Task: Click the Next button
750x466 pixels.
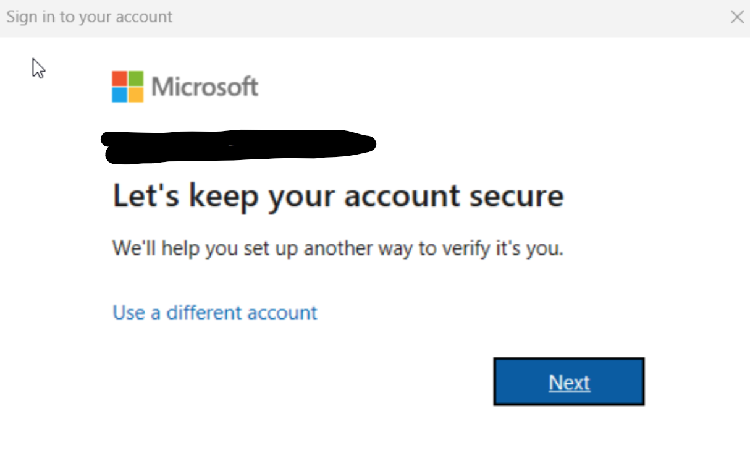Action: pos(569,382)
